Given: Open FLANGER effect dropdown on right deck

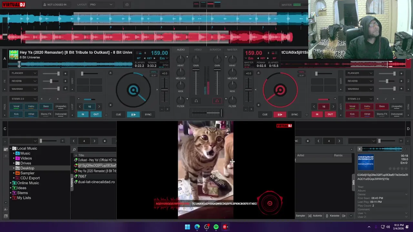Looking at the screenshot, I should click(359, 73).
